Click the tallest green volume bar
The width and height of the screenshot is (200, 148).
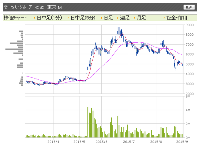(x=88, y=122)
